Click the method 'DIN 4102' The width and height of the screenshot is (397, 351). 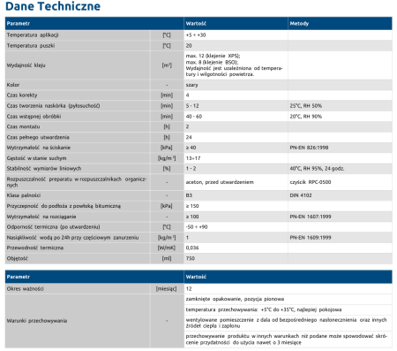pos(301,195)
